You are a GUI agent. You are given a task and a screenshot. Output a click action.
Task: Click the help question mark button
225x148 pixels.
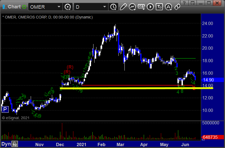click(184, 3)
